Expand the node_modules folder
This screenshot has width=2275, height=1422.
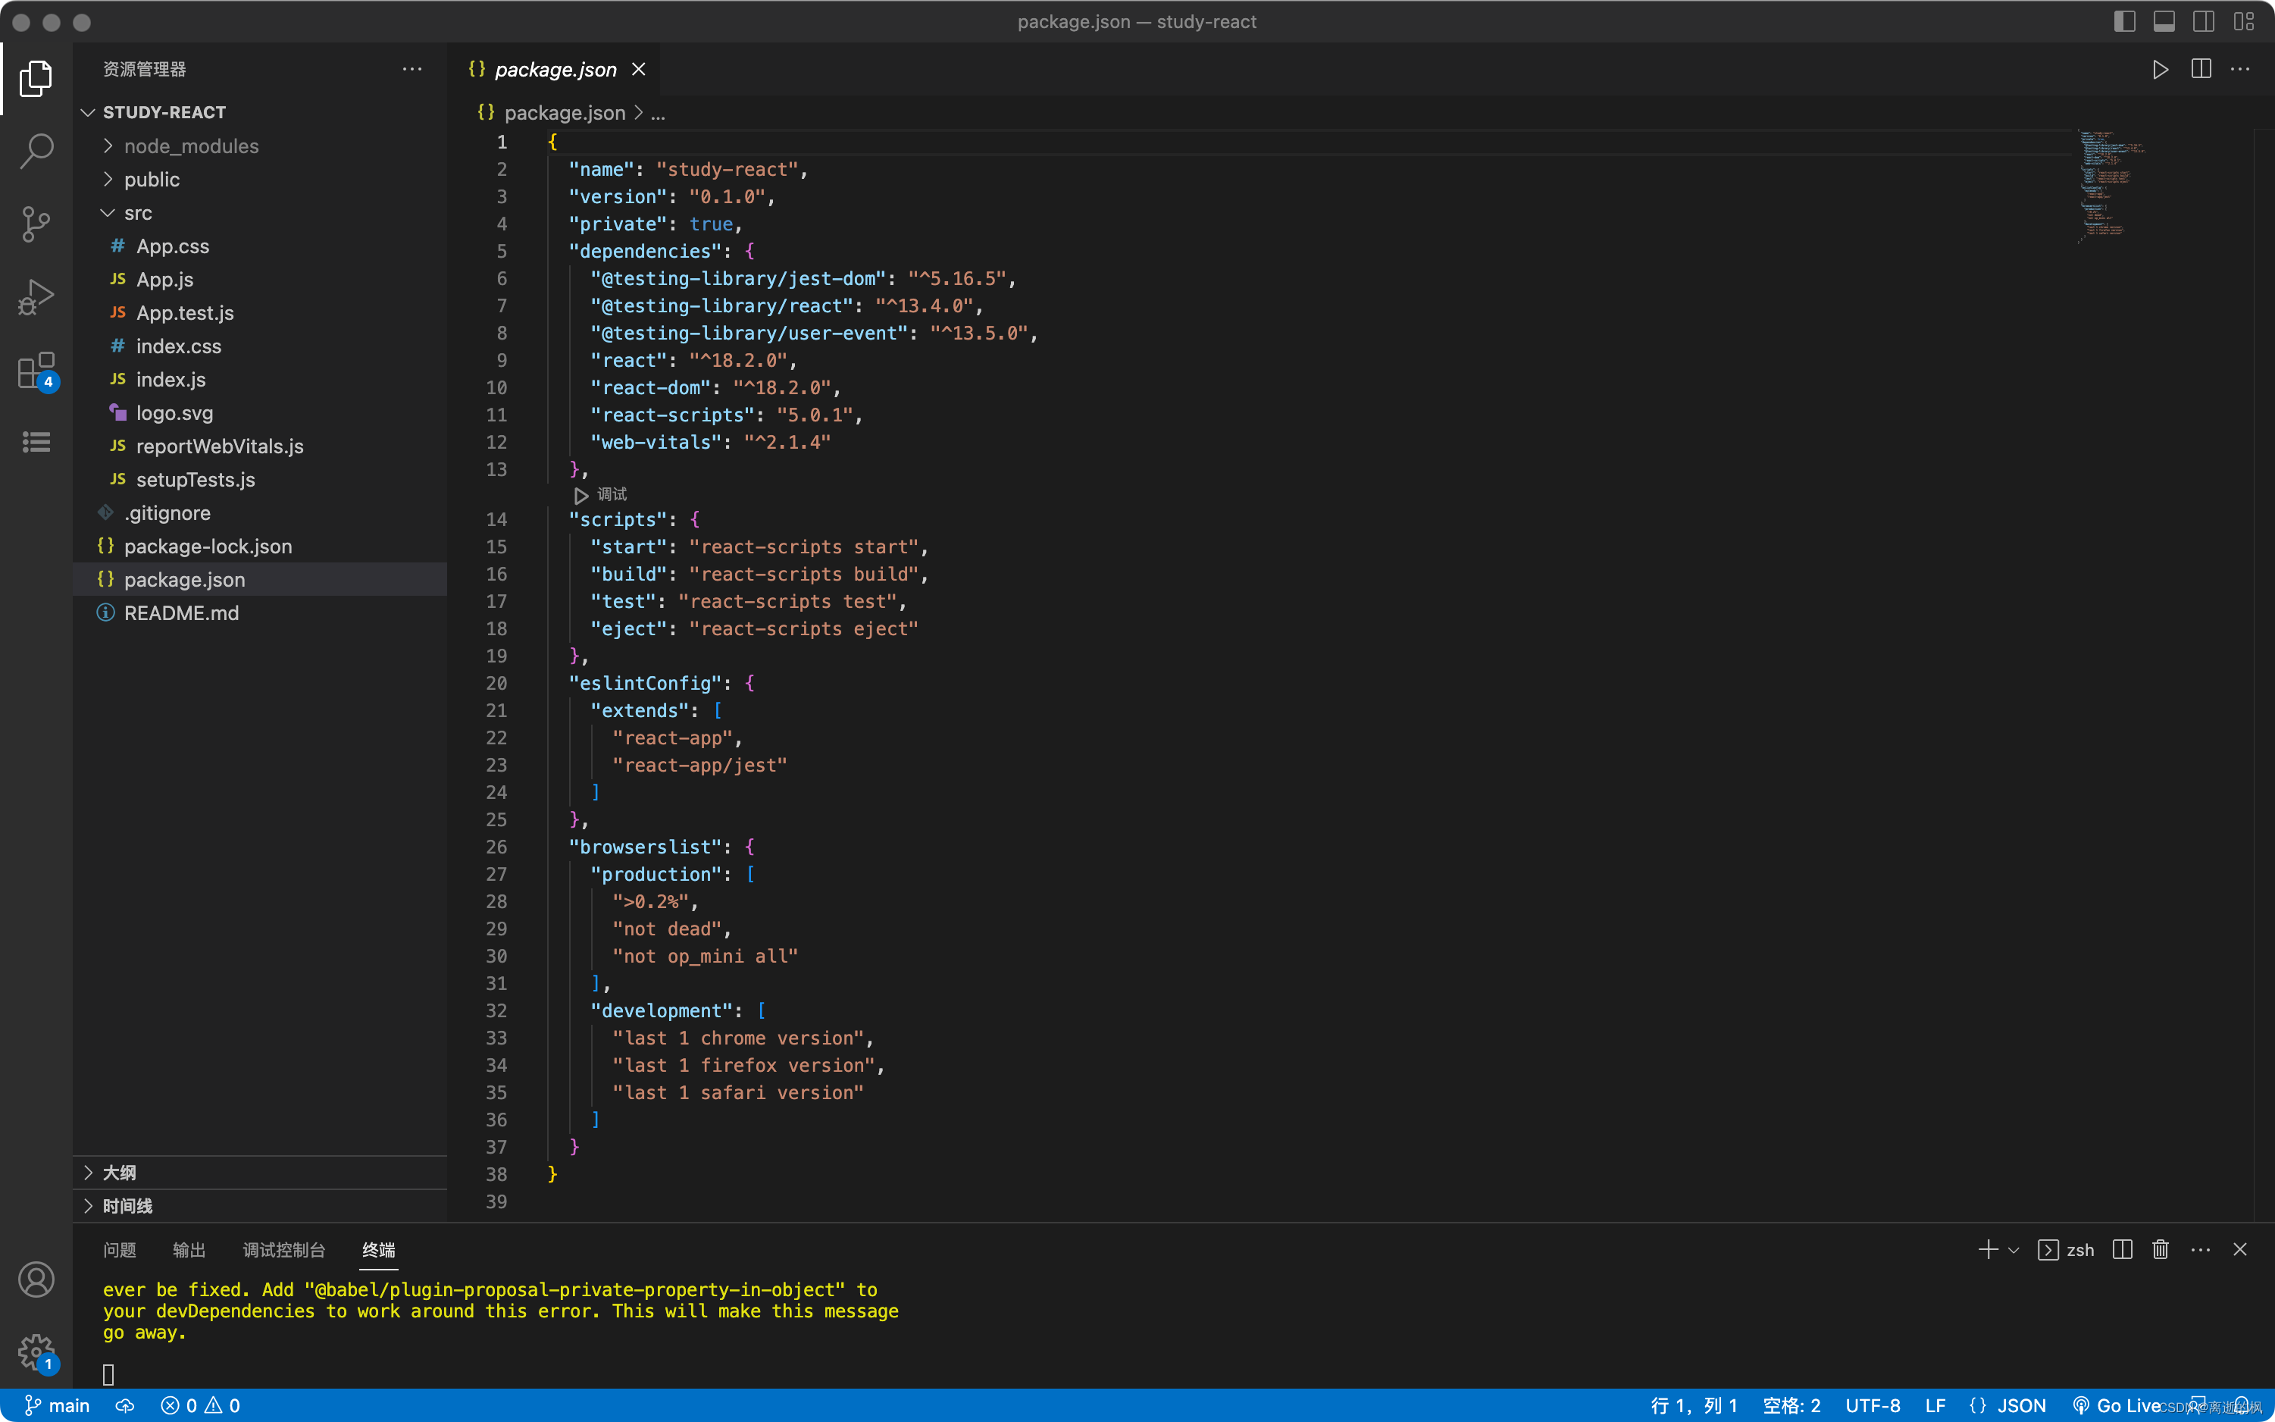(191, 146)
